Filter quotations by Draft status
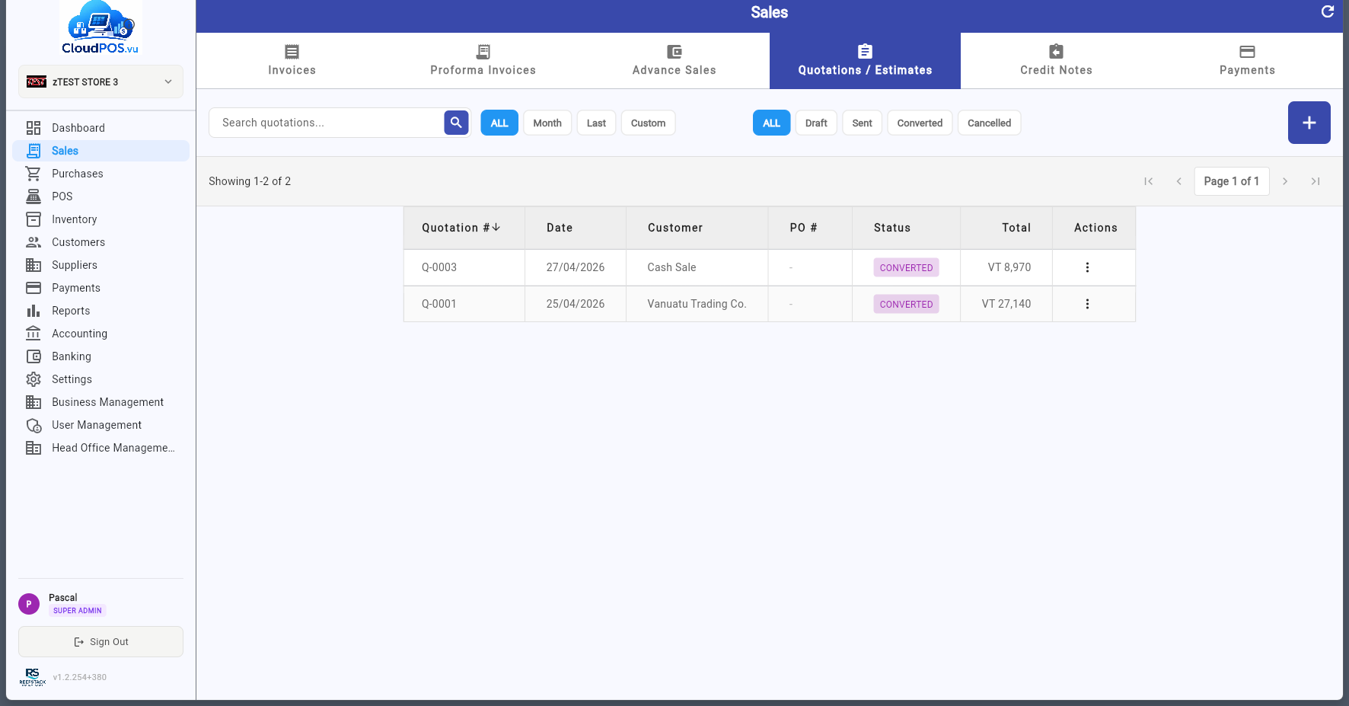This screenshot has height=706, width=1349. [816, 123]
